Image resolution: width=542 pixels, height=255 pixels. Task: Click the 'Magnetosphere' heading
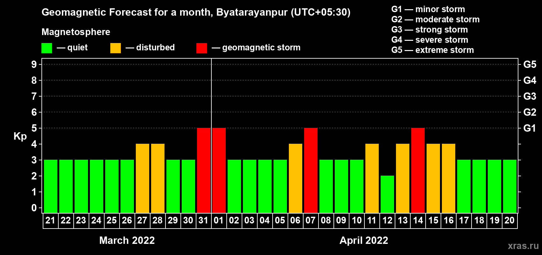(x=76, y=32)
